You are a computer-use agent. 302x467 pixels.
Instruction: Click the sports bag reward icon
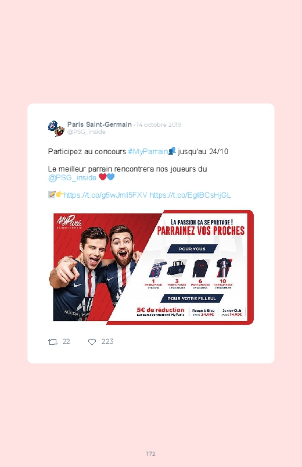pyautogui.click(x=177, y=269)
